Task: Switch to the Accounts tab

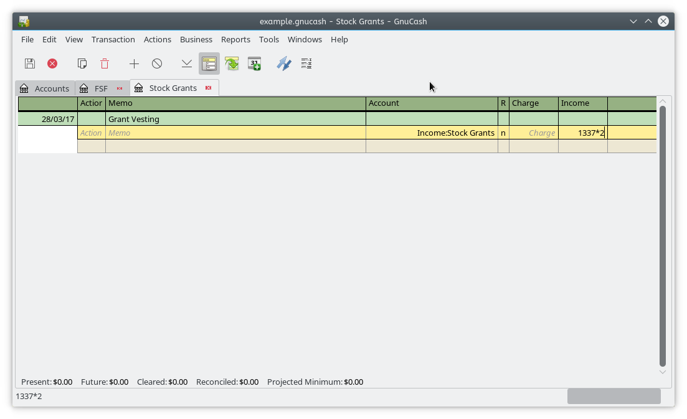Action: tap(45, 88)
